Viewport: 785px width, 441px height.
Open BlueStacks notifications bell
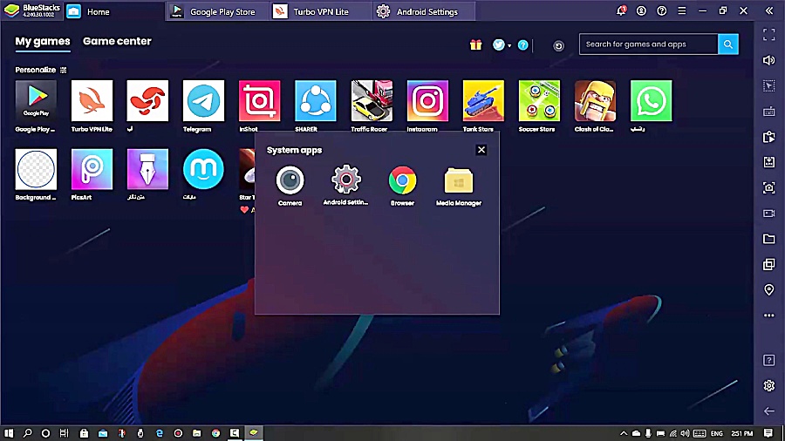[621, 10]
